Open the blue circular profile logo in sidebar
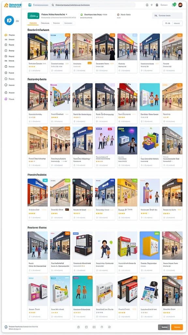 pyautogui.click(x=9, y=21)
